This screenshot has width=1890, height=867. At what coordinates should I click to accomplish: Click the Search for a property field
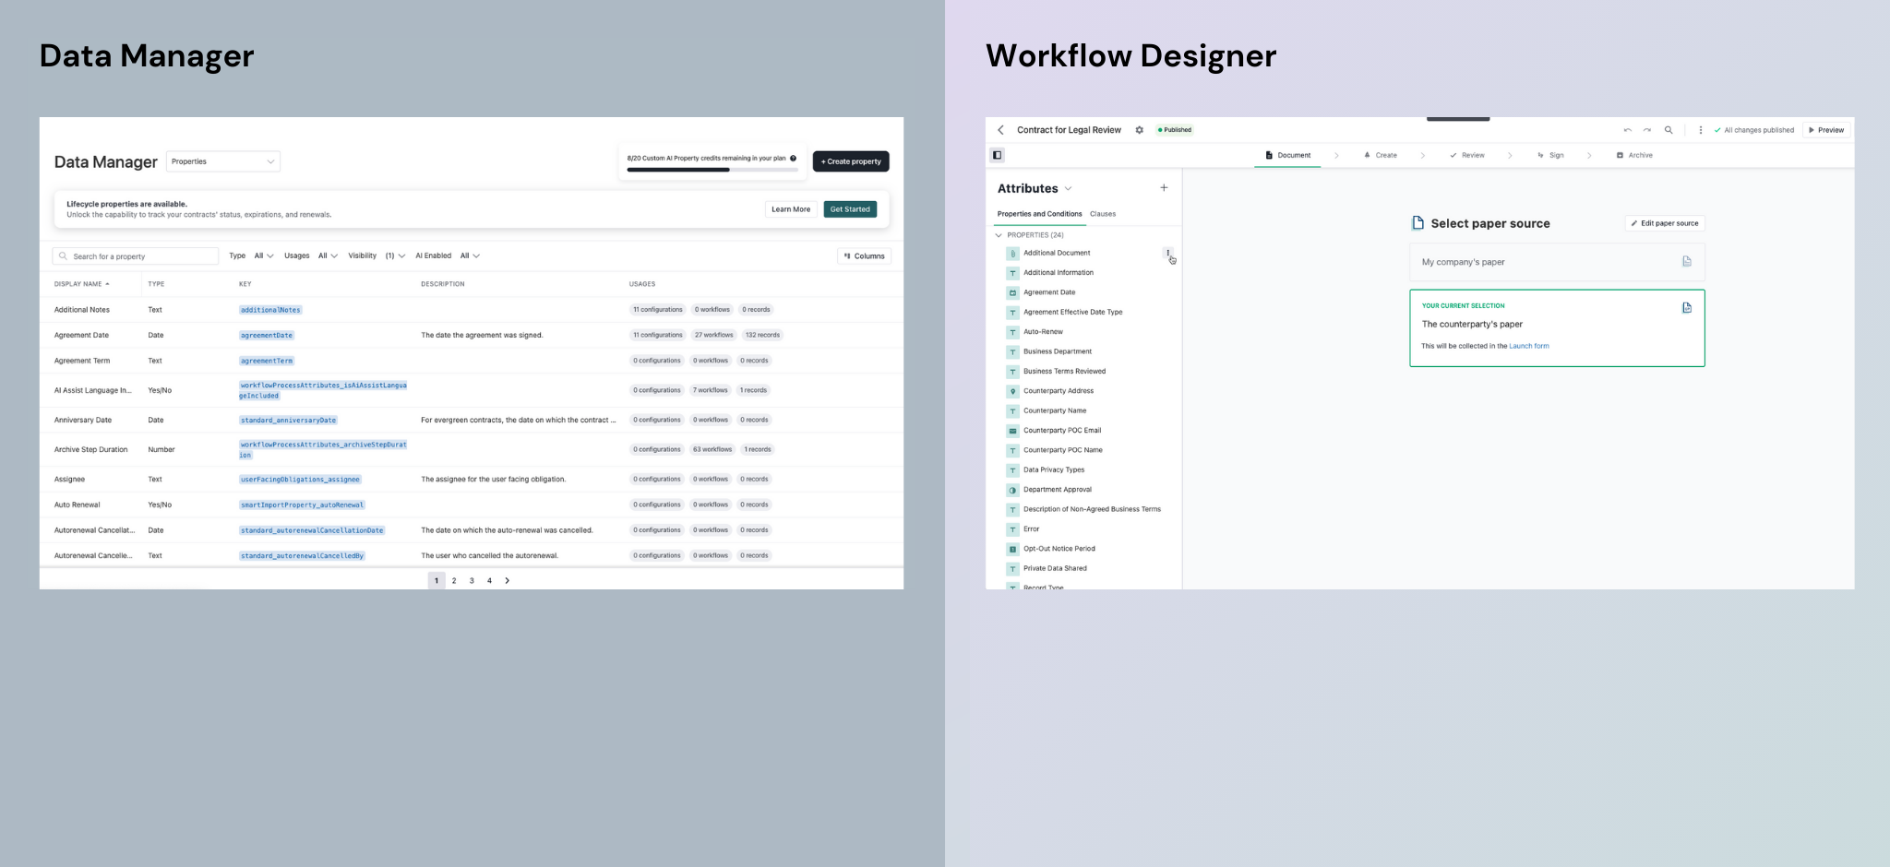[x=136, y=256]
